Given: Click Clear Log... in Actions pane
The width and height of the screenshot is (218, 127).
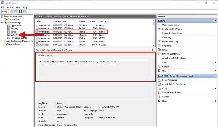Looking at the screenshot, I should 167,37.
